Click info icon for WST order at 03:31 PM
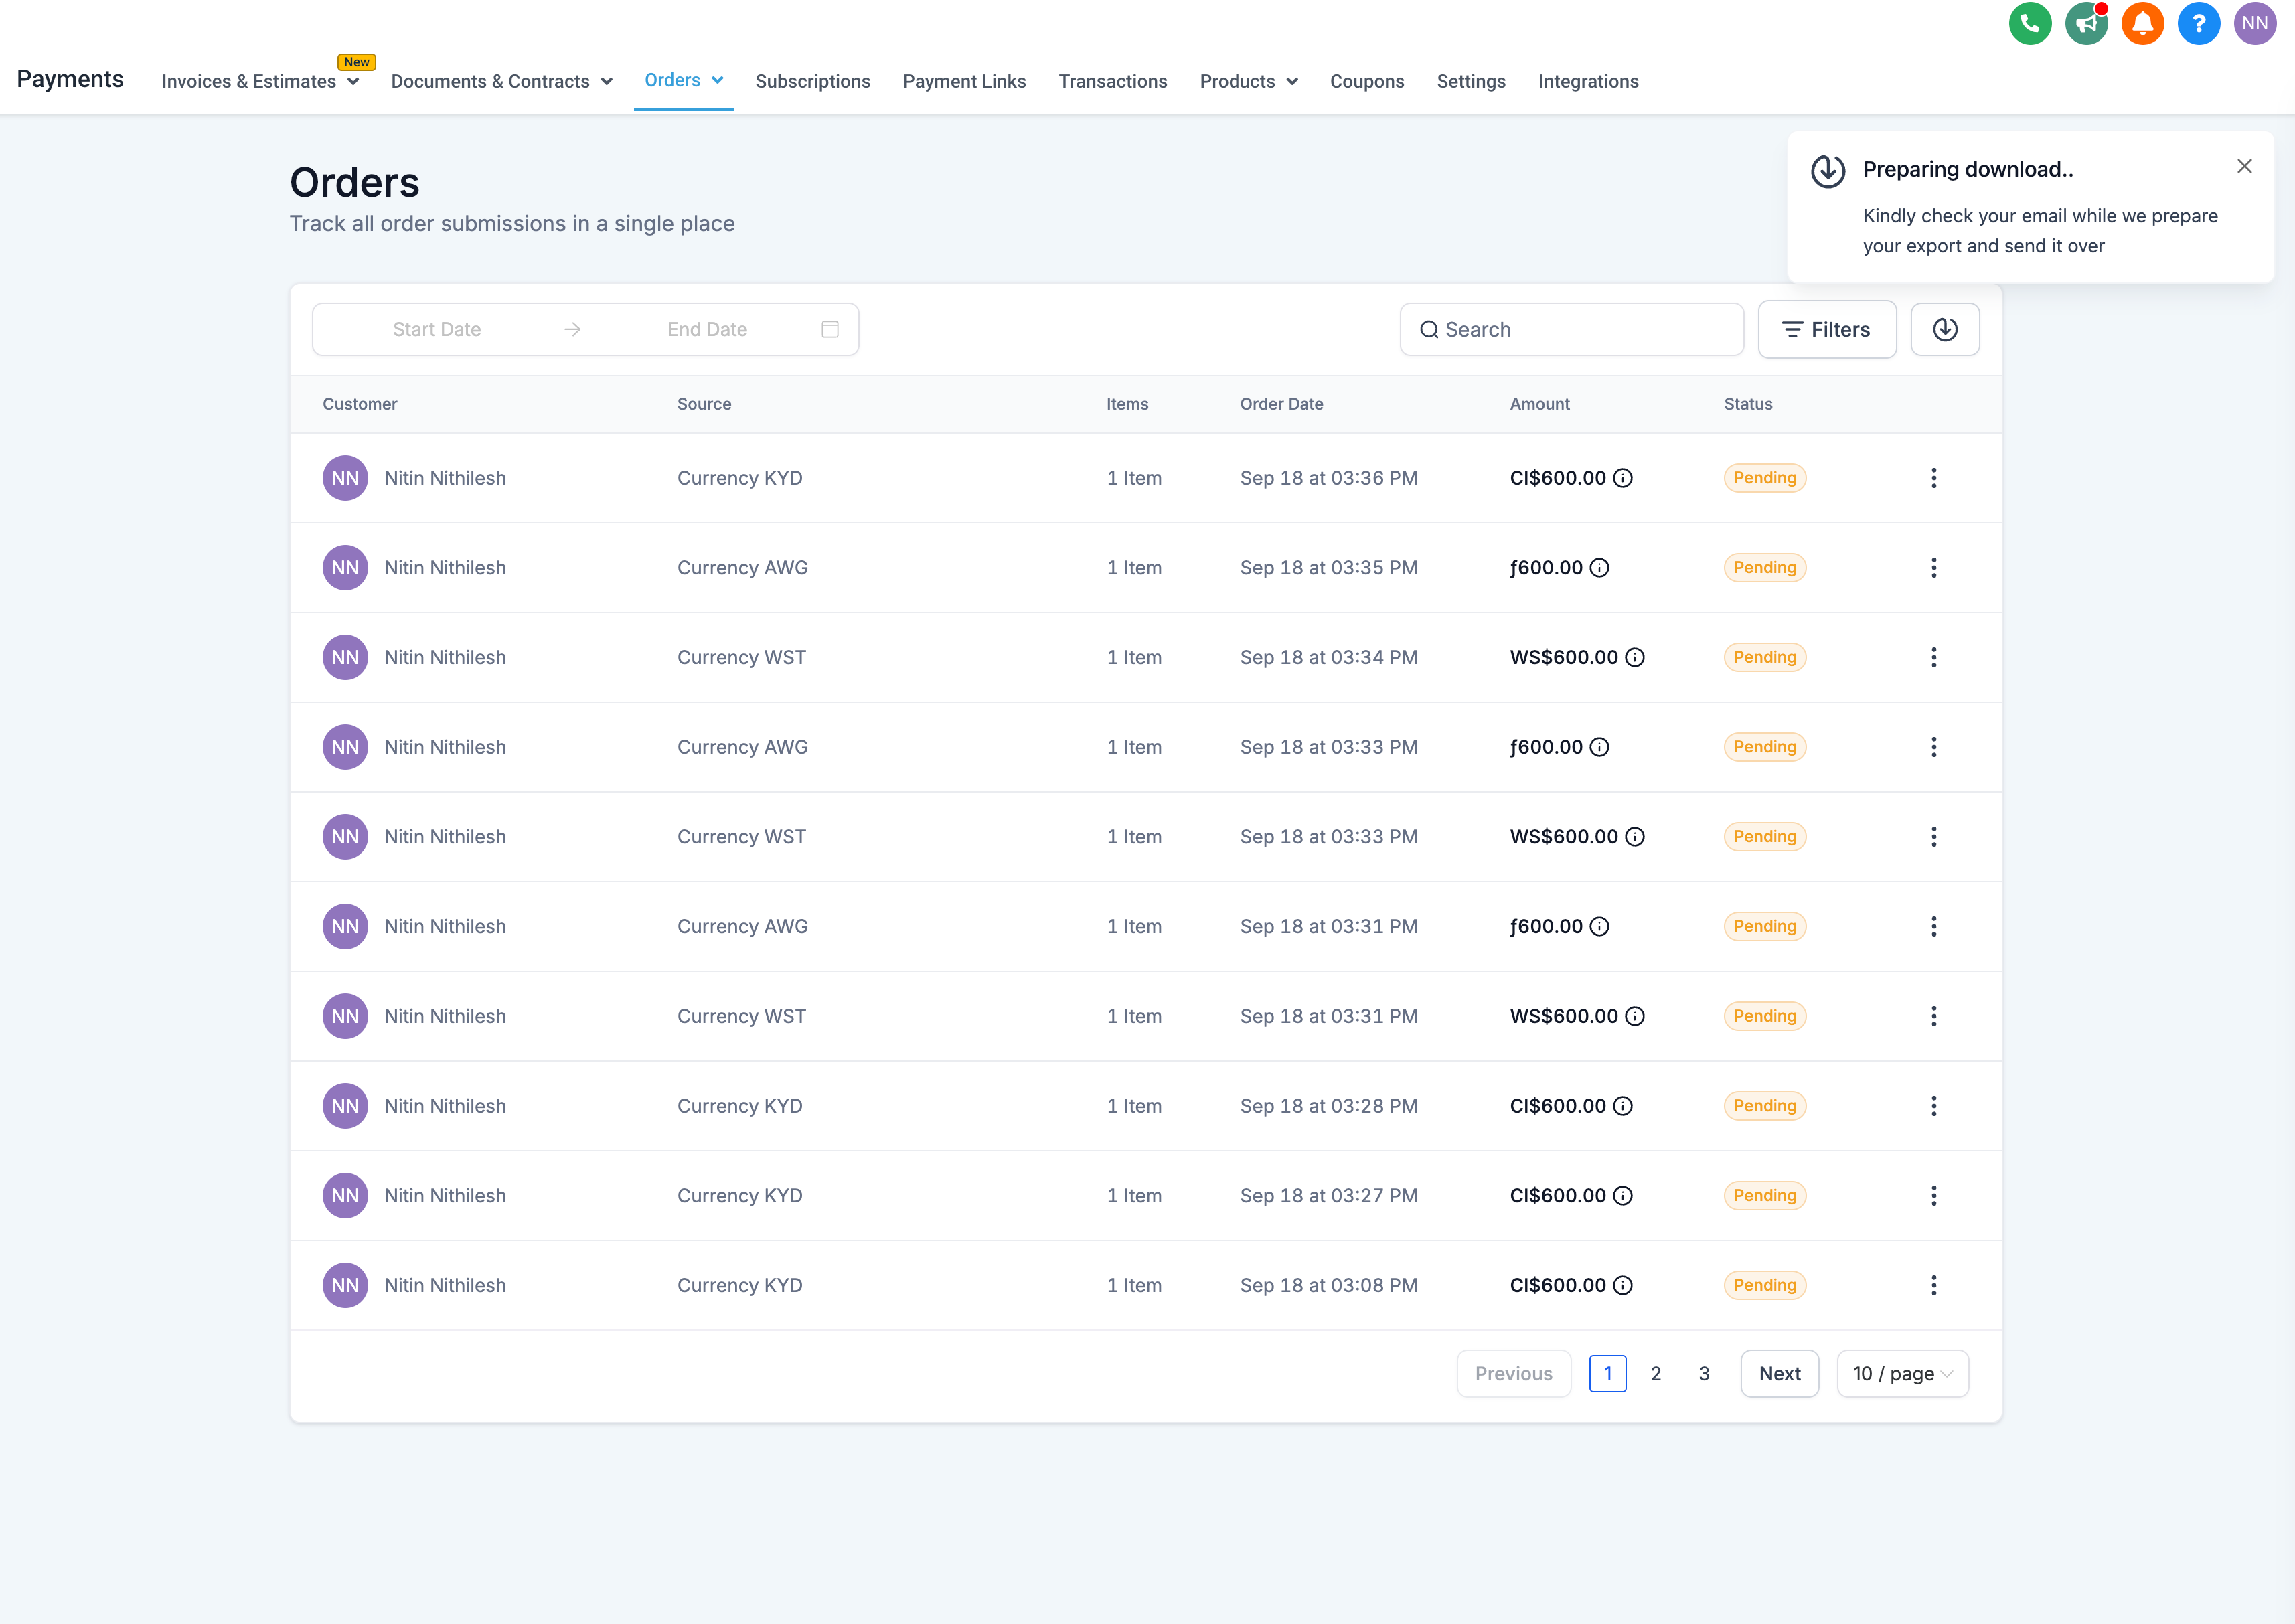 tap(1634, 1016)
